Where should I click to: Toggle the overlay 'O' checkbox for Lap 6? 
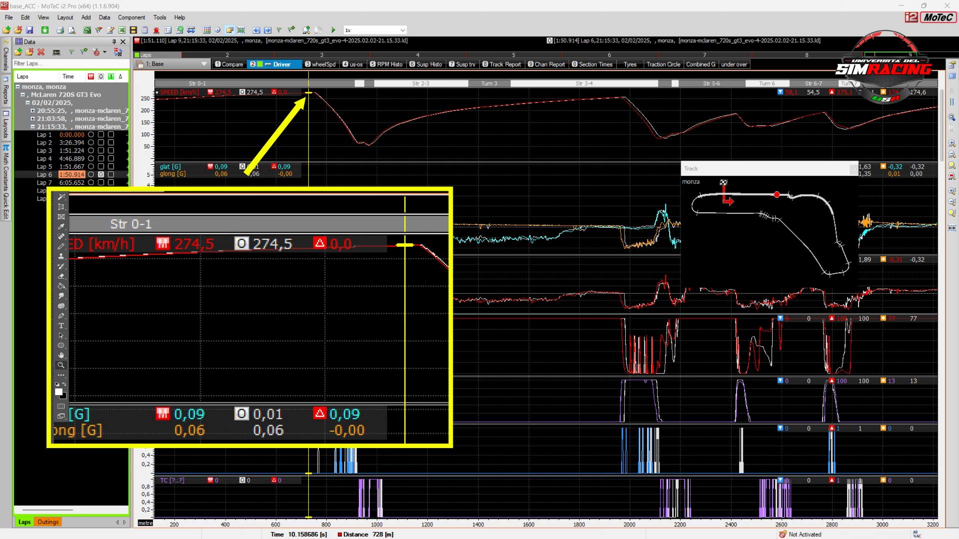(x=101, y=174)
